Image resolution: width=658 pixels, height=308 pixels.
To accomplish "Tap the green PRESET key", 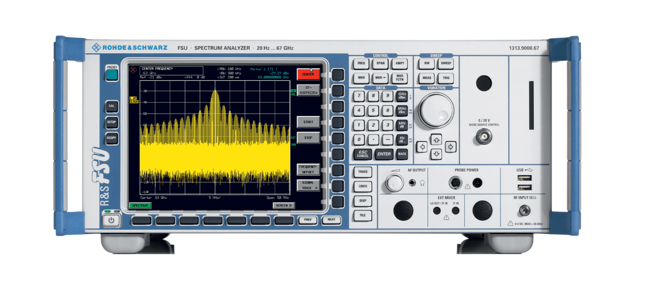I will [112, 75].
